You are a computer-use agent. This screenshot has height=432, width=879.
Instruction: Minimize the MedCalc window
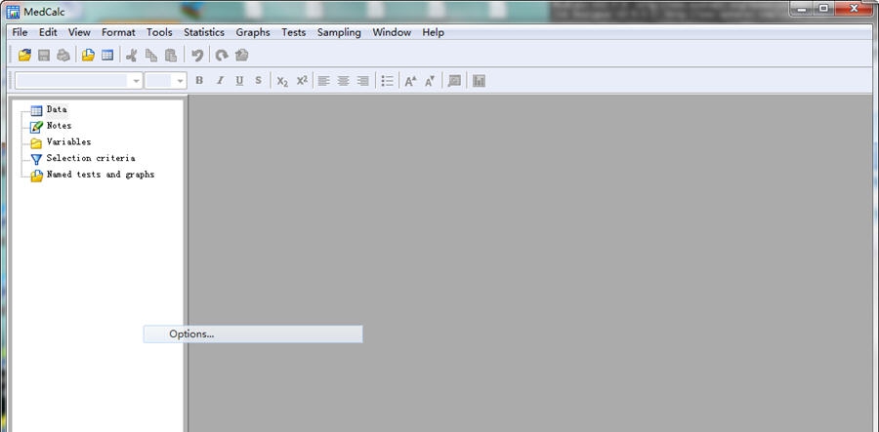click(802, 9)
